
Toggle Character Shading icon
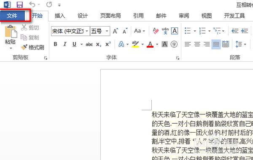click(x=164, y=44)
